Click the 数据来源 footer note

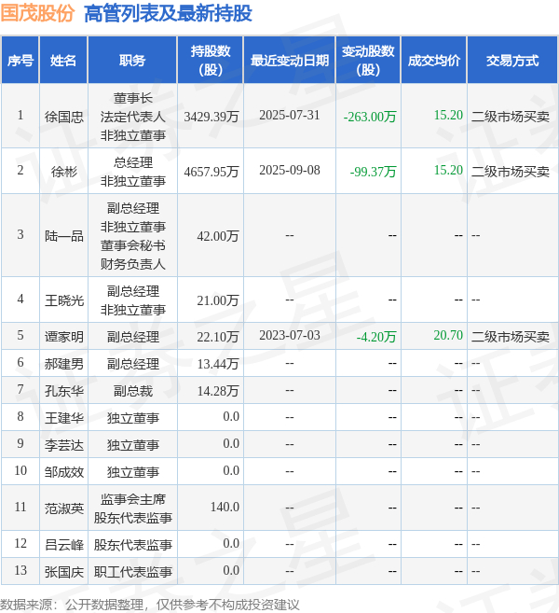(x=149, y=605)
